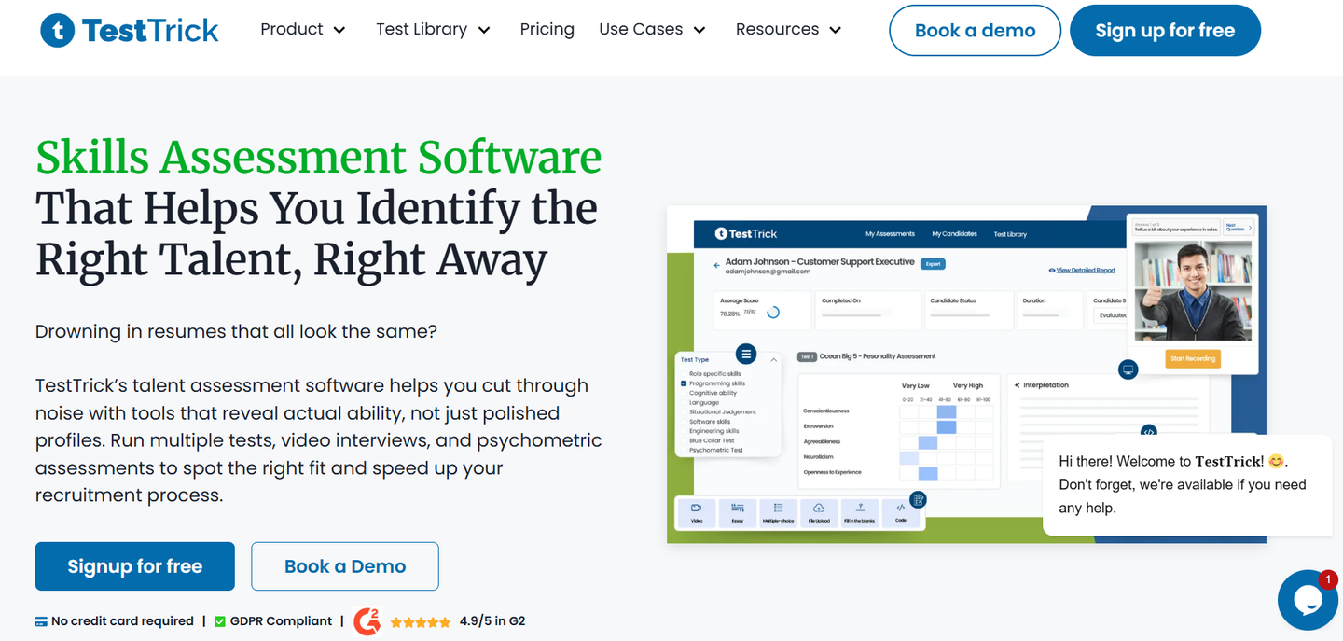Viewport: 1343px width, 641px height.
Task: Select the Video question type tile
Action: coord(697,513)
